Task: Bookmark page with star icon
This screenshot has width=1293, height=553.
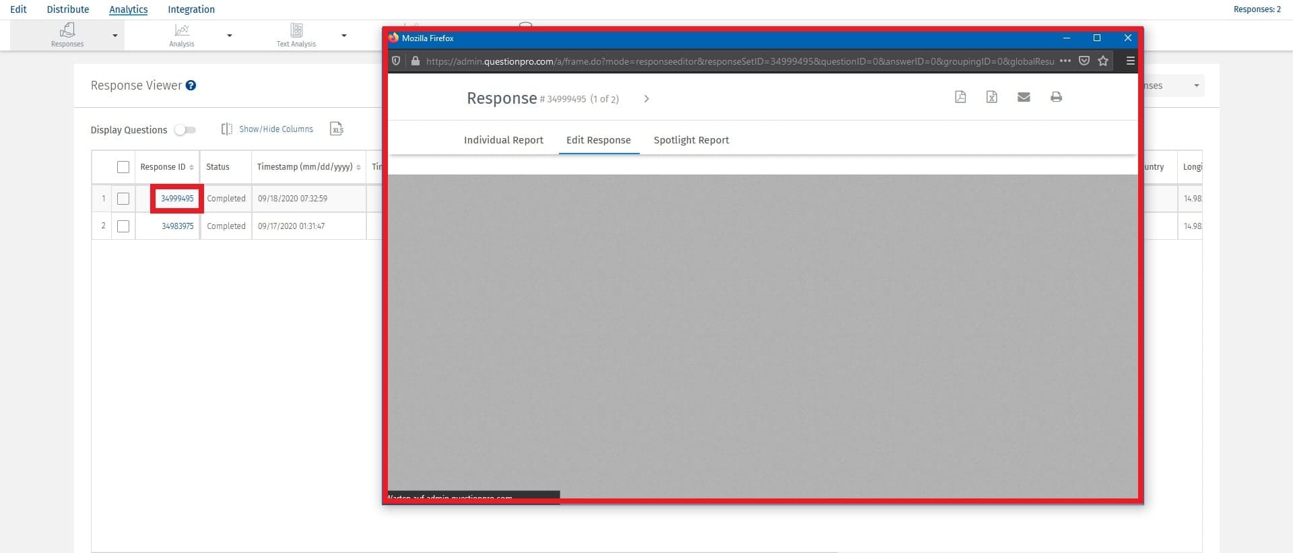Action: pos(1103,61)
